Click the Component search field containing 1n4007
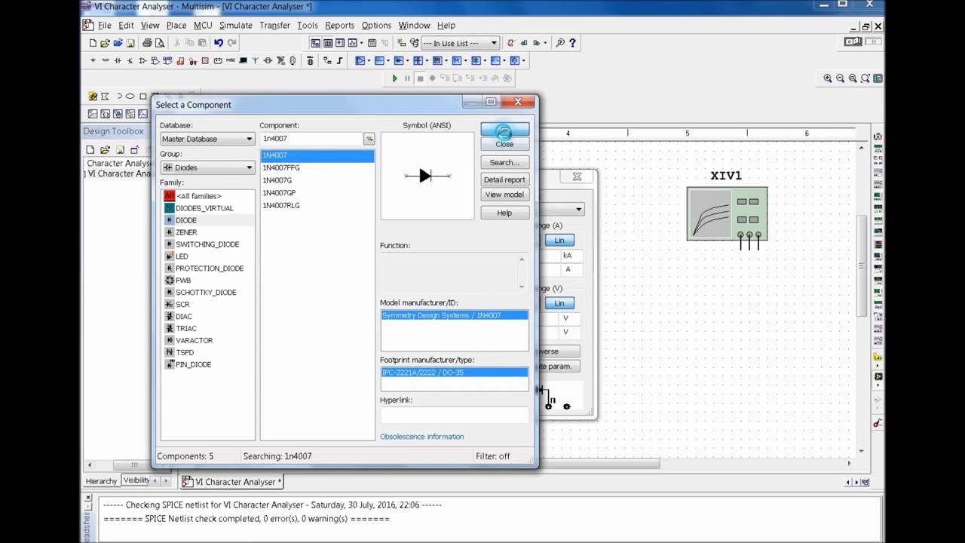Screen dimensions: 965x543 pyautogui.click(x=311, y=139)
